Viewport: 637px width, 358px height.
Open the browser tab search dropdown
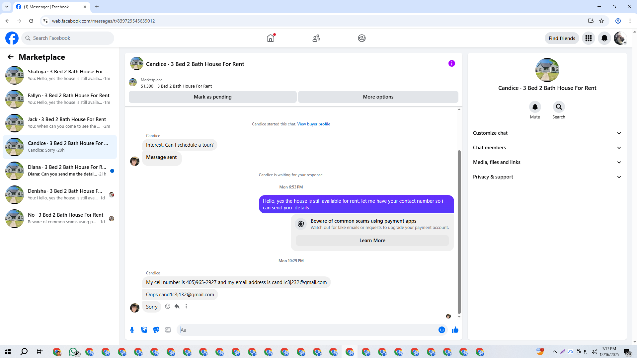point(7,7)
